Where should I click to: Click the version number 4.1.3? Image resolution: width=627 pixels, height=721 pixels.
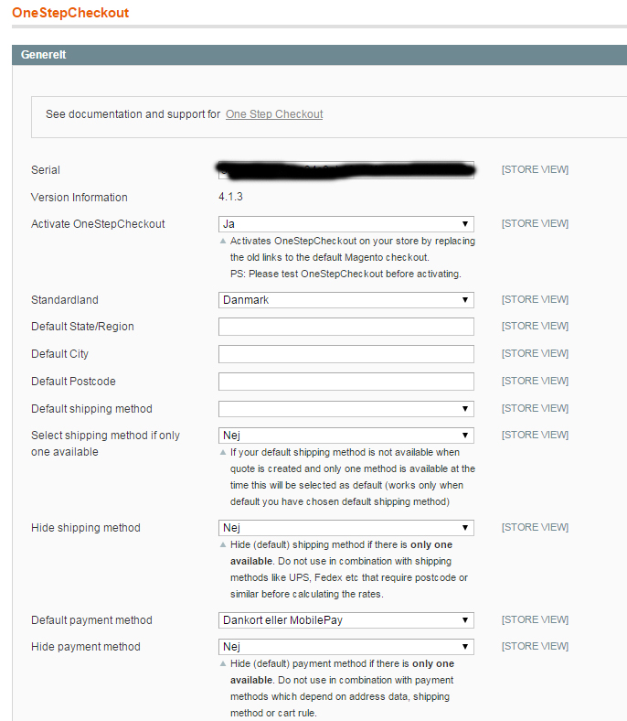[x=230, y=198]
